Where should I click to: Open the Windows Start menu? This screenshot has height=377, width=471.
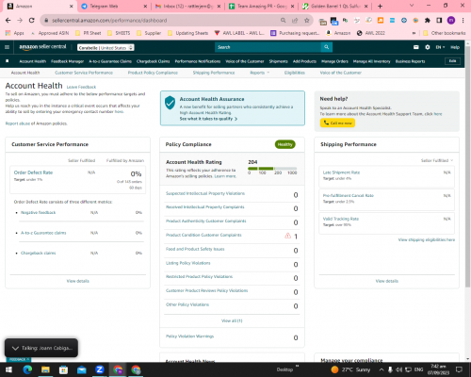point(8,369)
